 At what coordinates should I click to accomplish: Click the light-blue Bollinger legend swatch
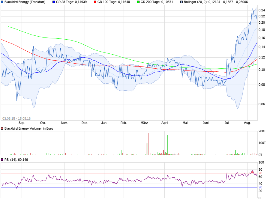point(181,2)
